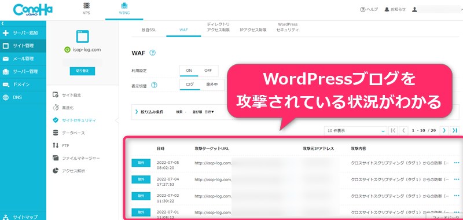The height and width of the screenshot is (220, 463).
Task: Switch to WordPressセキュリティ tab
Action: tap(288, 27)
